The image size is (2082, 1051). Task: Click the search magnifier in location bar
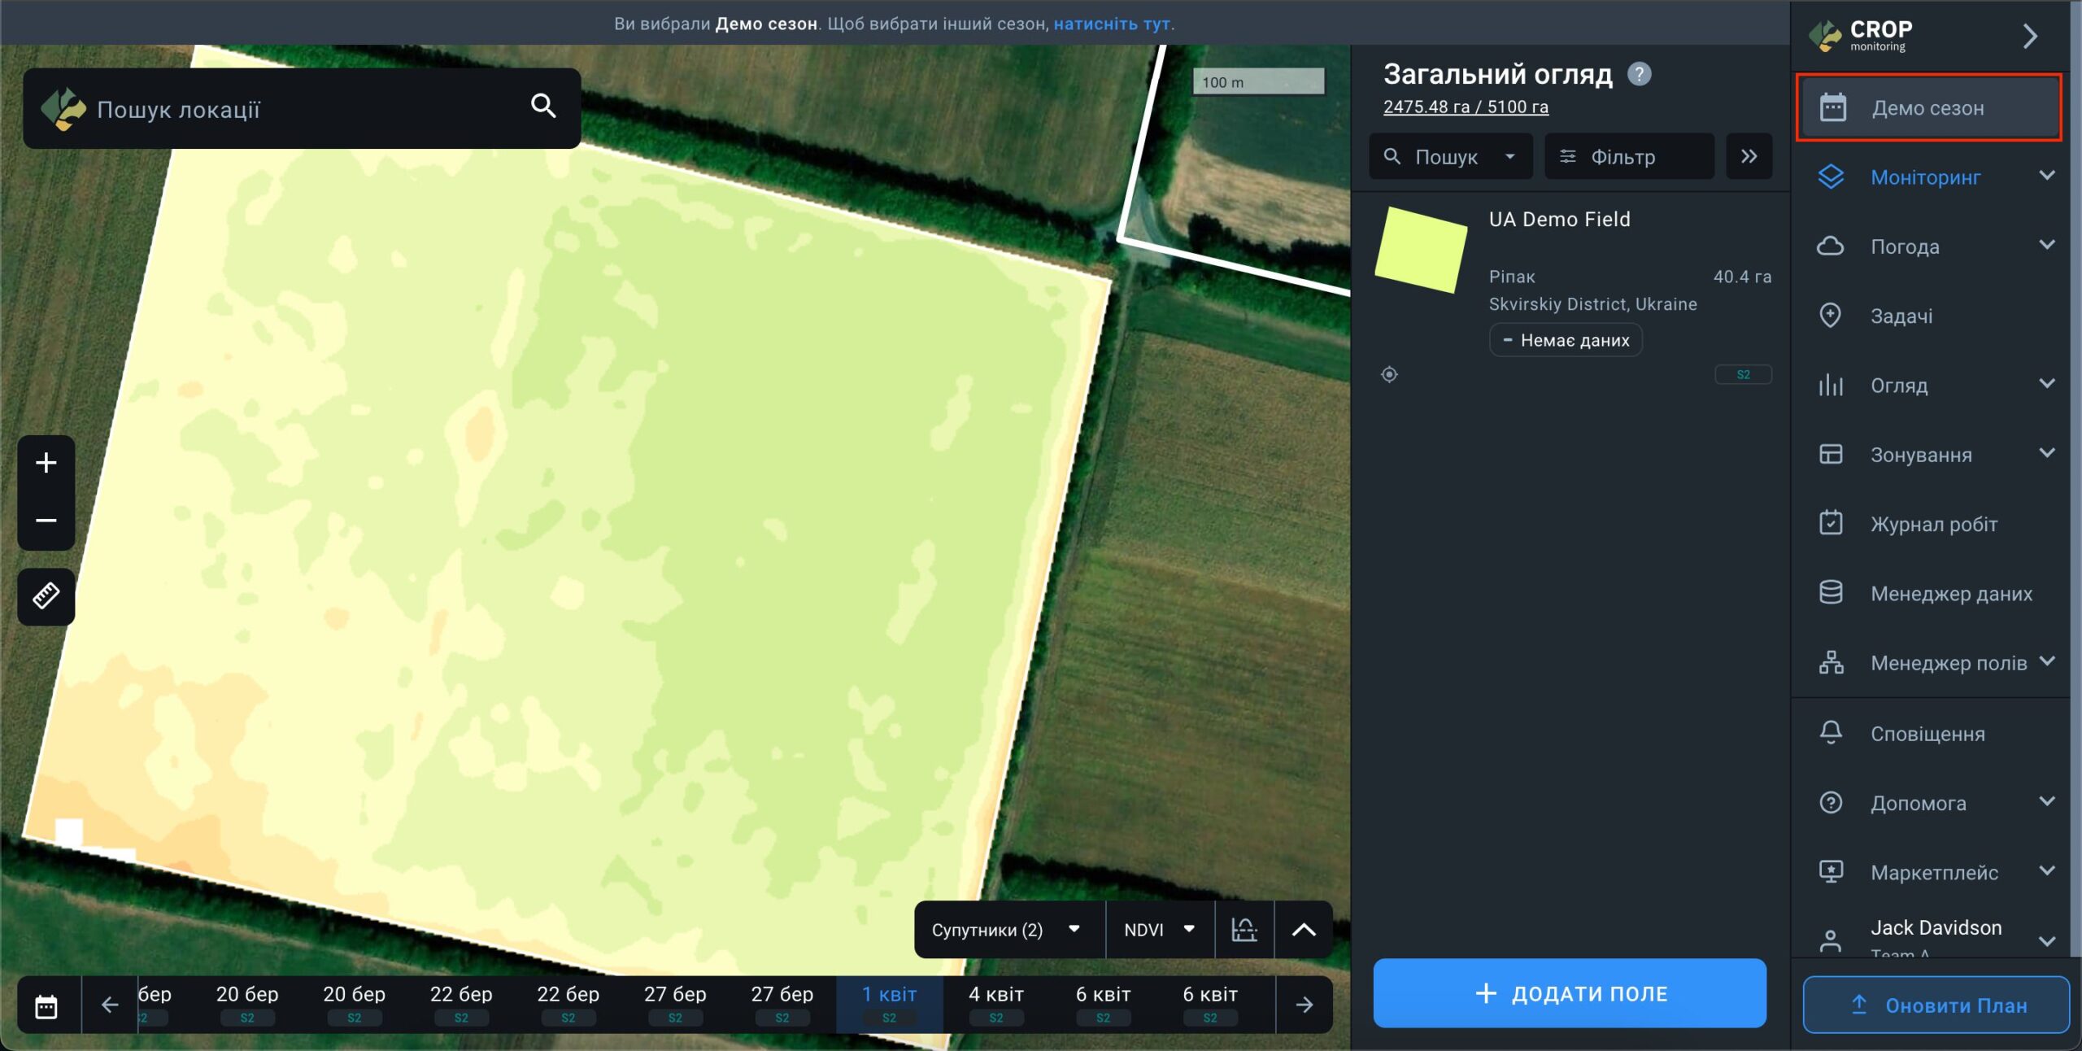point(543,106)
